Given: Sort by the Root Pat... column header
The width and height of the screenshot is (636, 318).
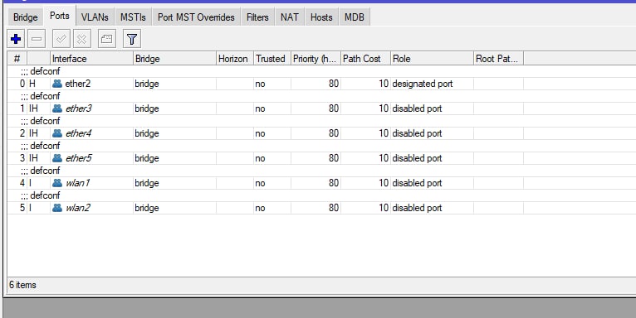Looking at the screenshot, I should (x=498, y=59).
